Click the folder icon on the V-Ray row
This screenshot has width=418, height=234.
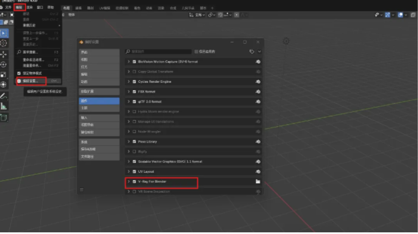(x=258, y=181)
